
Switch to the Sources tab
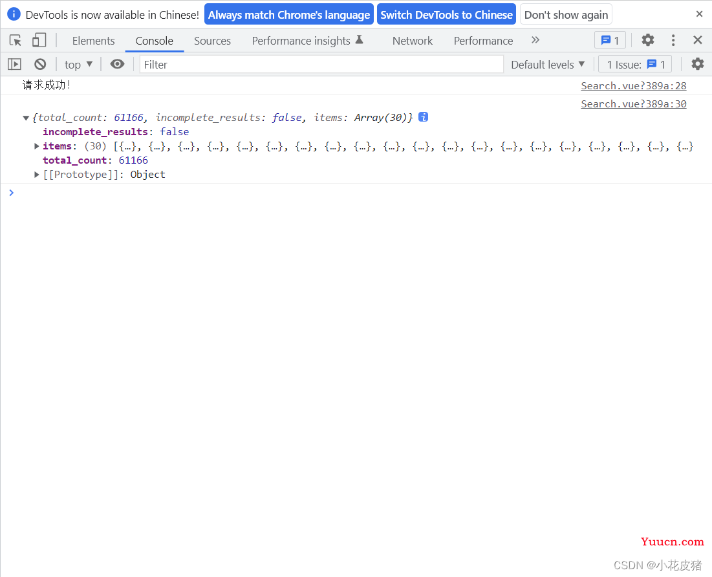(x=213, y=41)
